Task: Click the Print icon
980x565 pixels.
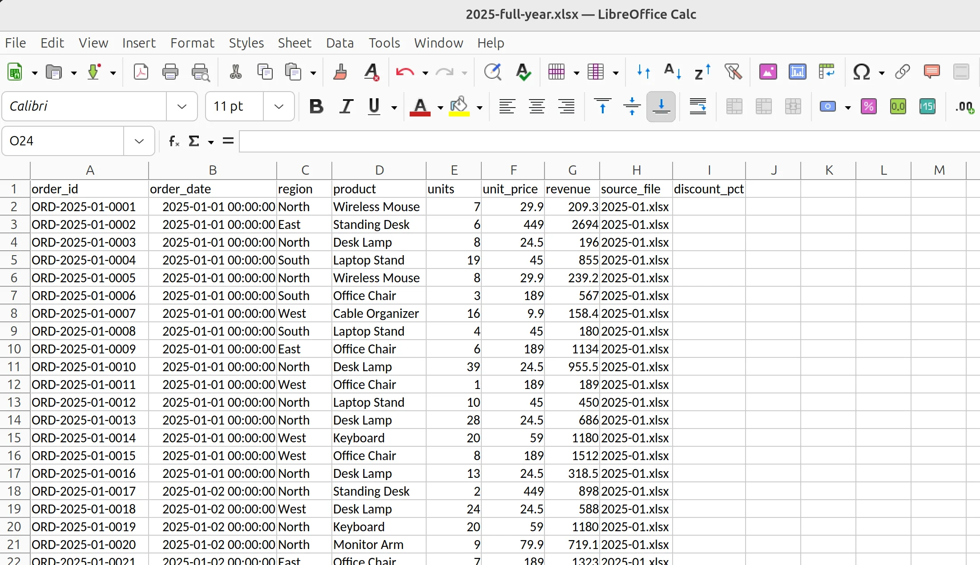Action: point(170,72)
